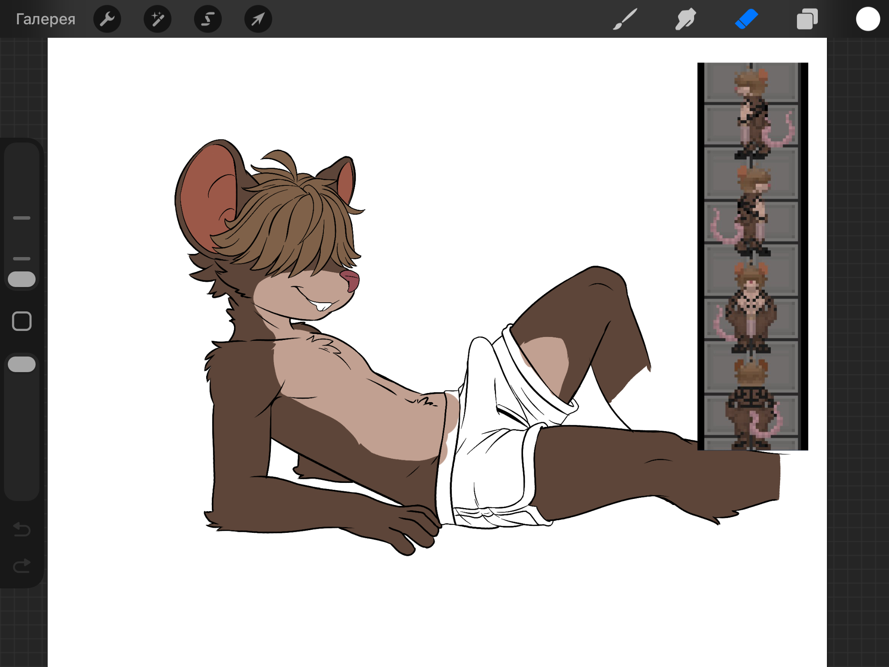Tap the upper notch on the size slider

[x=22, y=218]
